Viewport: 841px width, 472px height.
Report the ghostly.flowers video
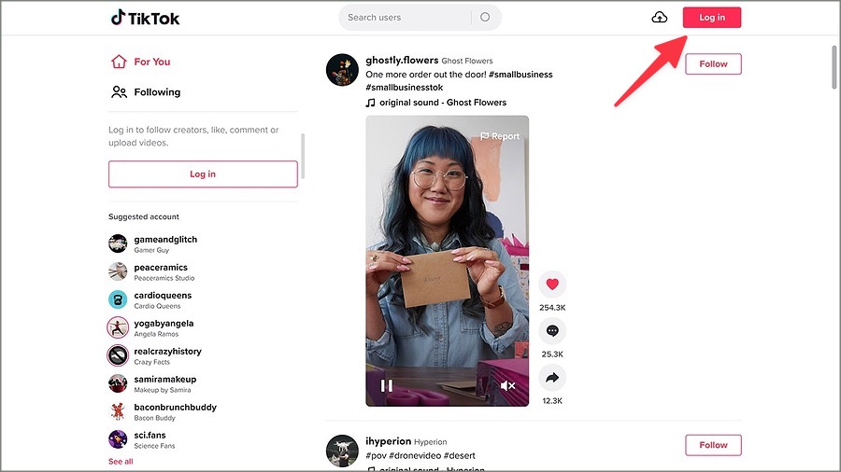pyautogui.click(x=500, y=136)
